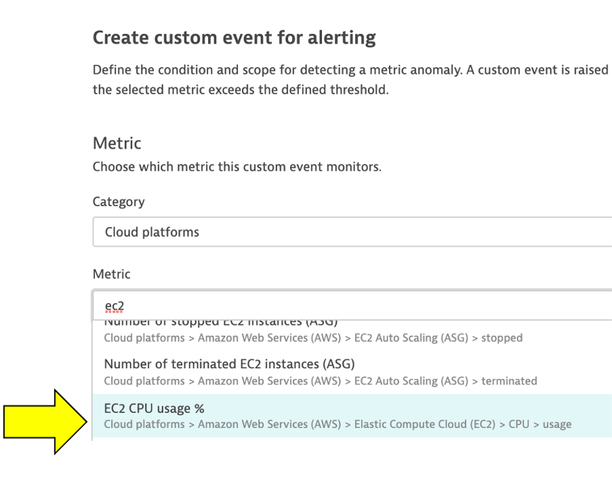The height and width of the screenshot is (493, 612).
Task: Click the EC2 Auto Scaling (ASG) > terminated path
Action: click(446, 381)
